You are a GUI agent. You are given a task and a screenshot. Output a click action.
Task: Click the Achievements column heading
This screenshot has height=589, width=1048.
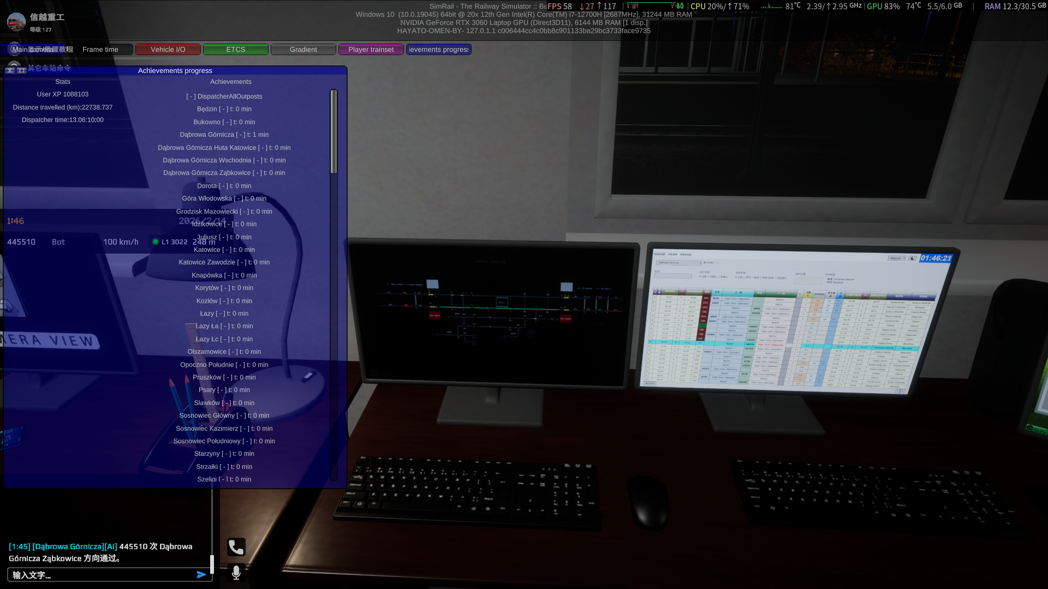pyautogui.click(x=231, y=82)
